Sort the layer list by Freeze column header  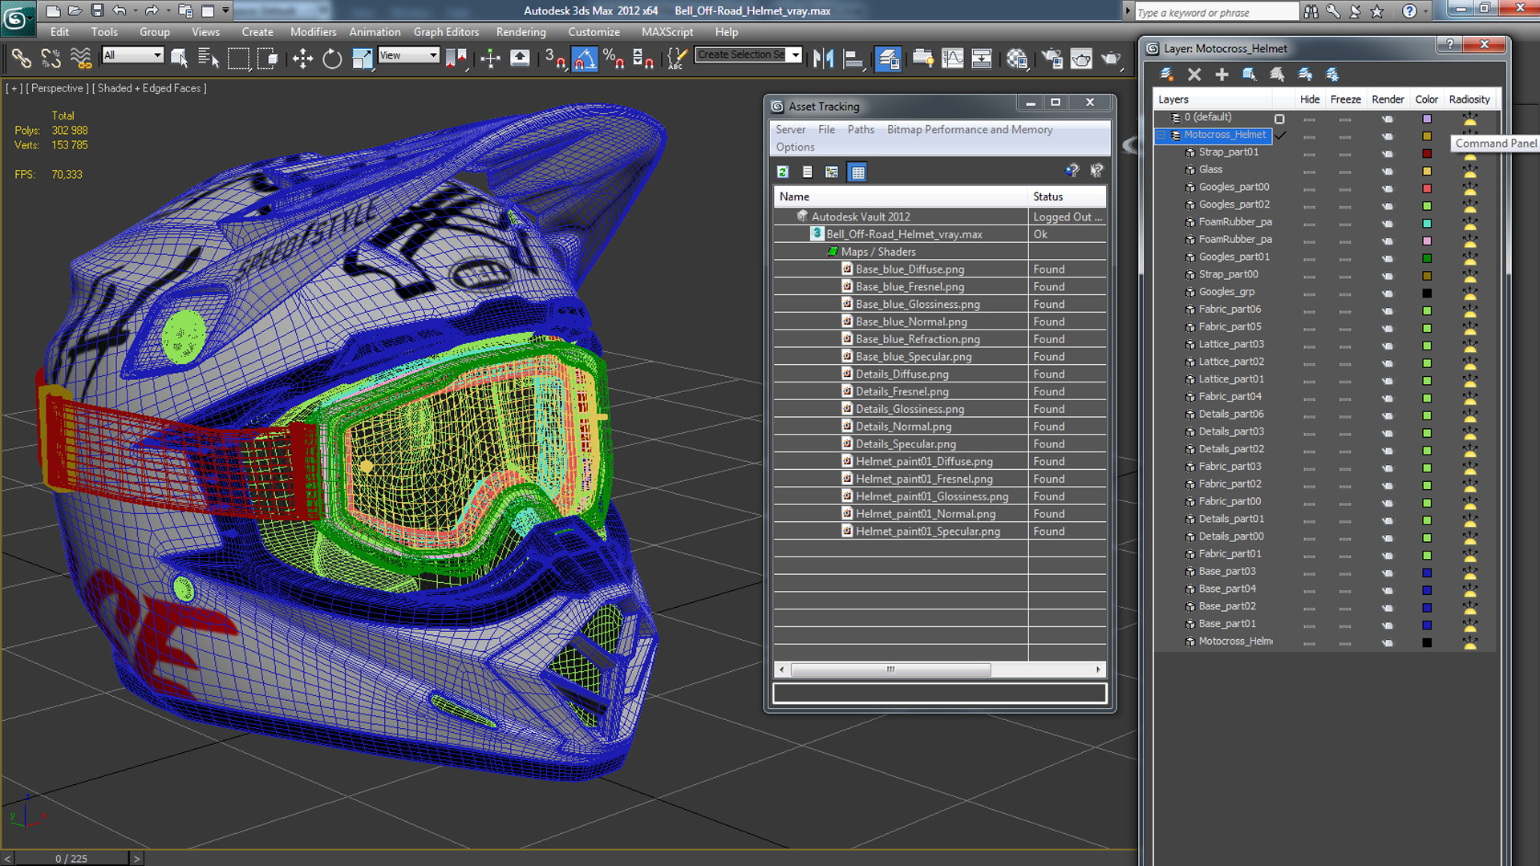click(x=1345, y=99)
